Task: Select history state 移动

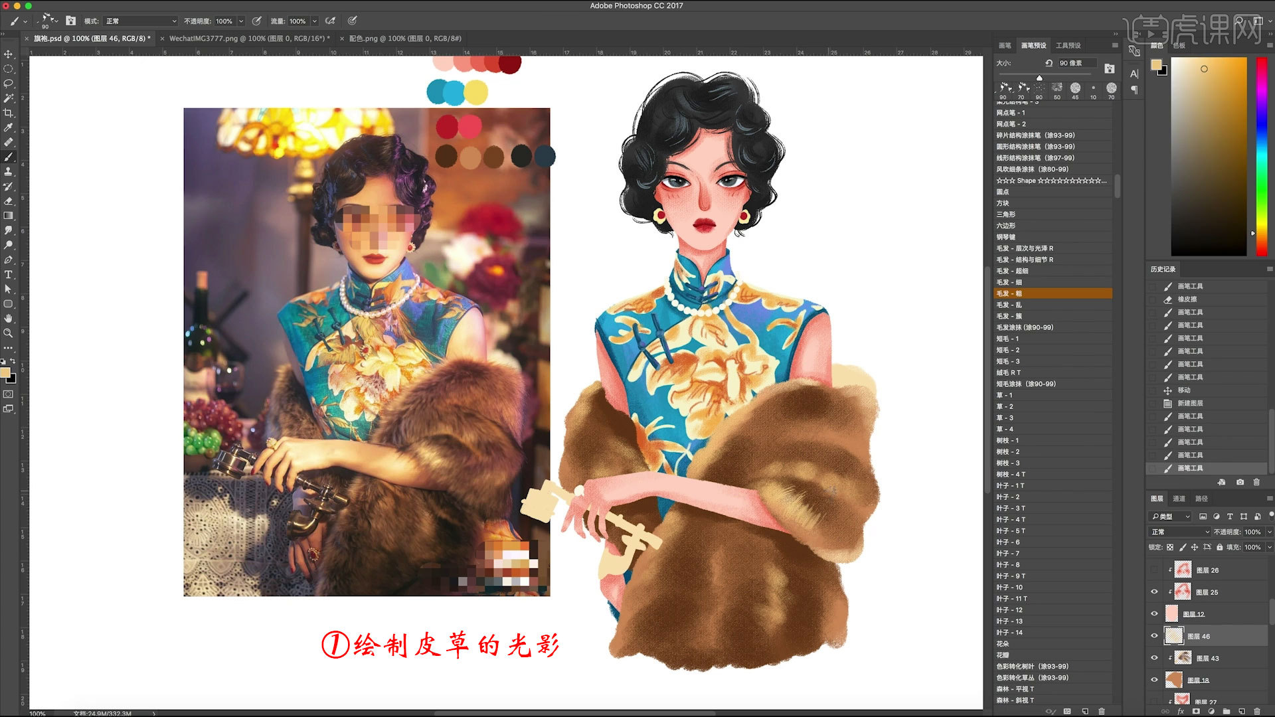Action: tap(1207, 390)
